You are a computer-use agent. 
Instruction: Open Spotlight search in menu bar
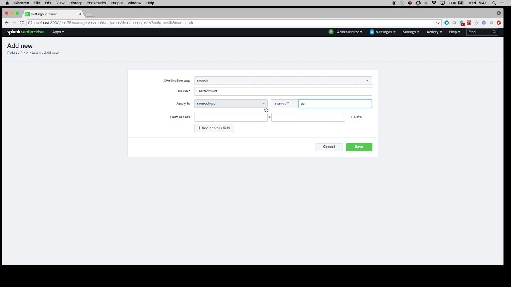(x=494, y=3)
